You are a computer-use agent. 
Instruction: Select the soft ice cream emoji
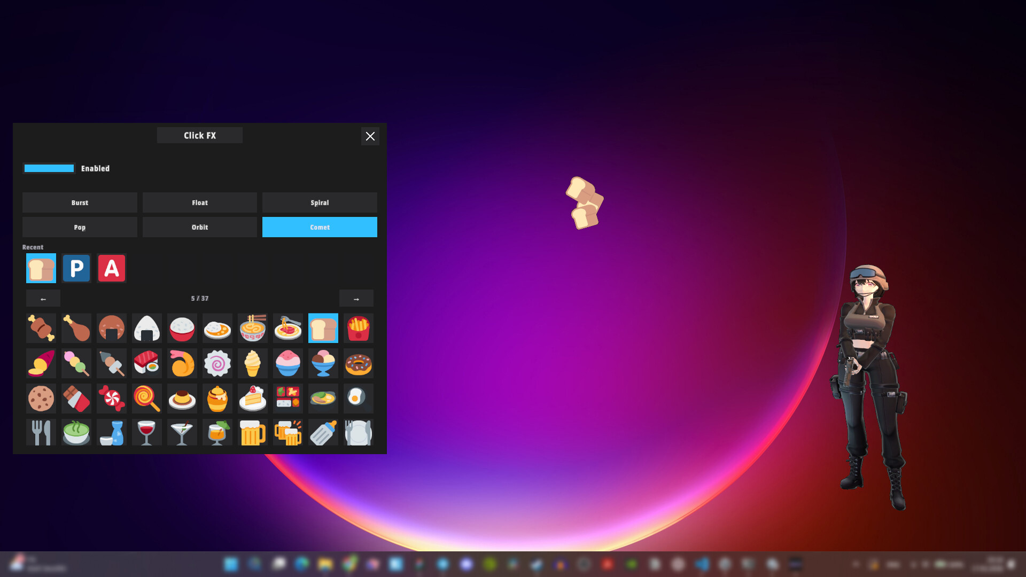252,363
